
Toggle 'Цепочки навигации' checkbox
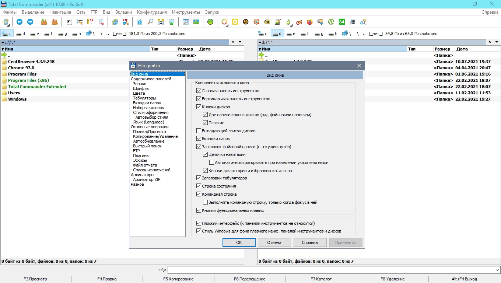click(x=206, y=154)
